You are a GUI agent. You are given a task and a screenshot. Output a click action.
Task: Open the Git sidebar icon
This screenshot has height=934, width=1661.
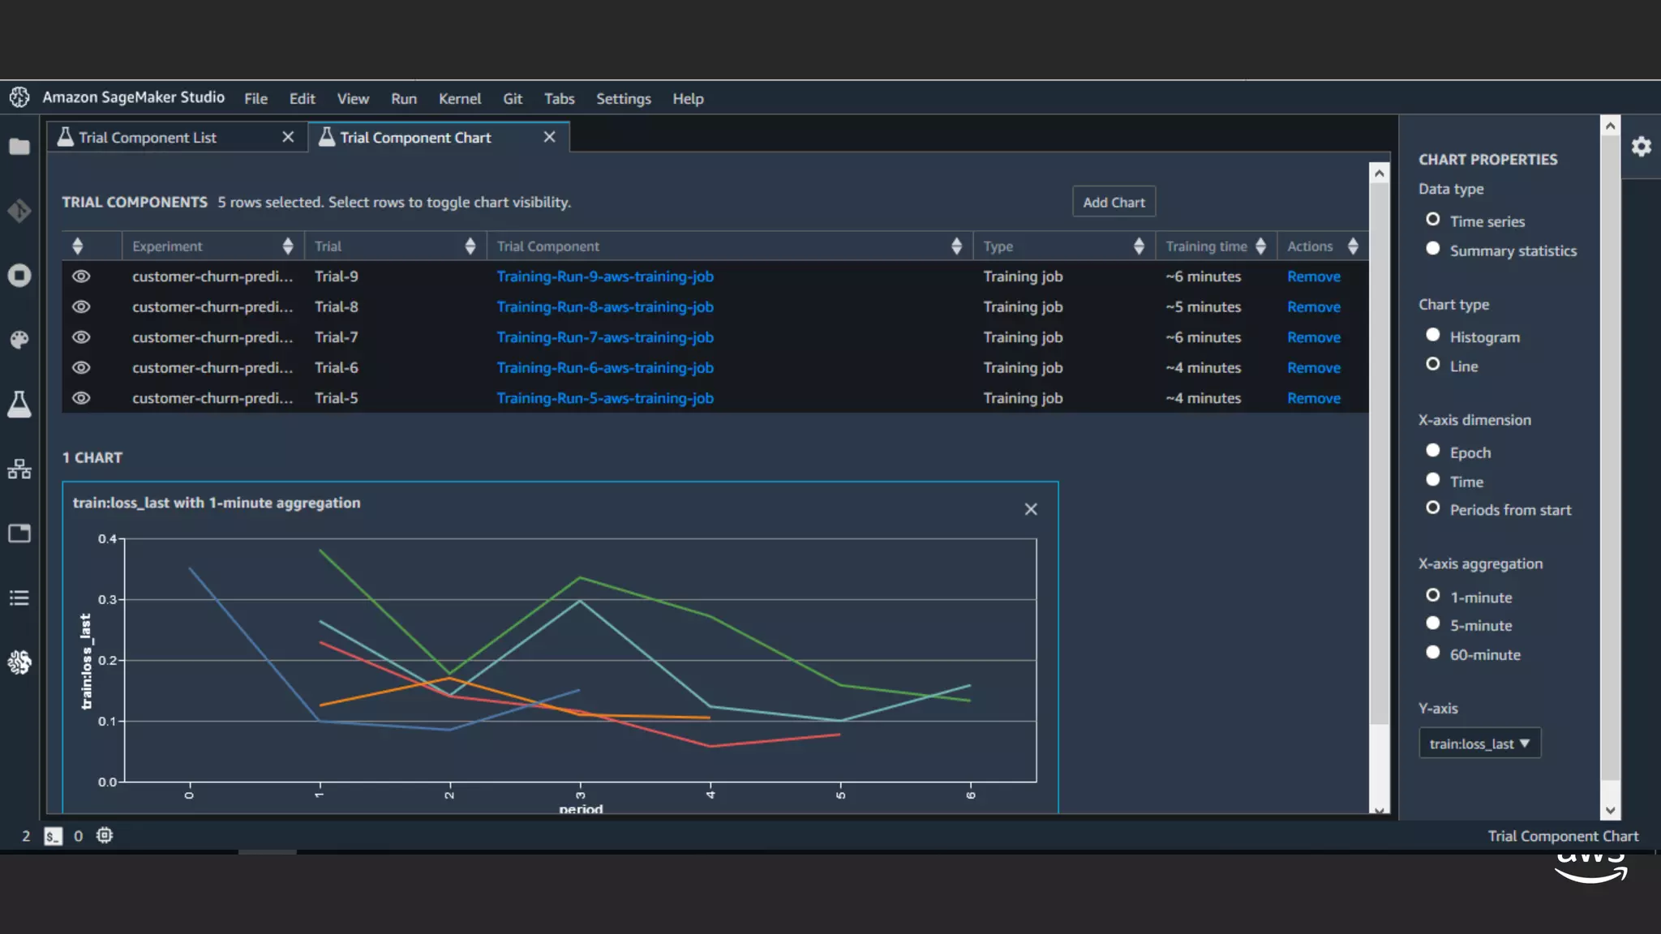tap(19, 211)
